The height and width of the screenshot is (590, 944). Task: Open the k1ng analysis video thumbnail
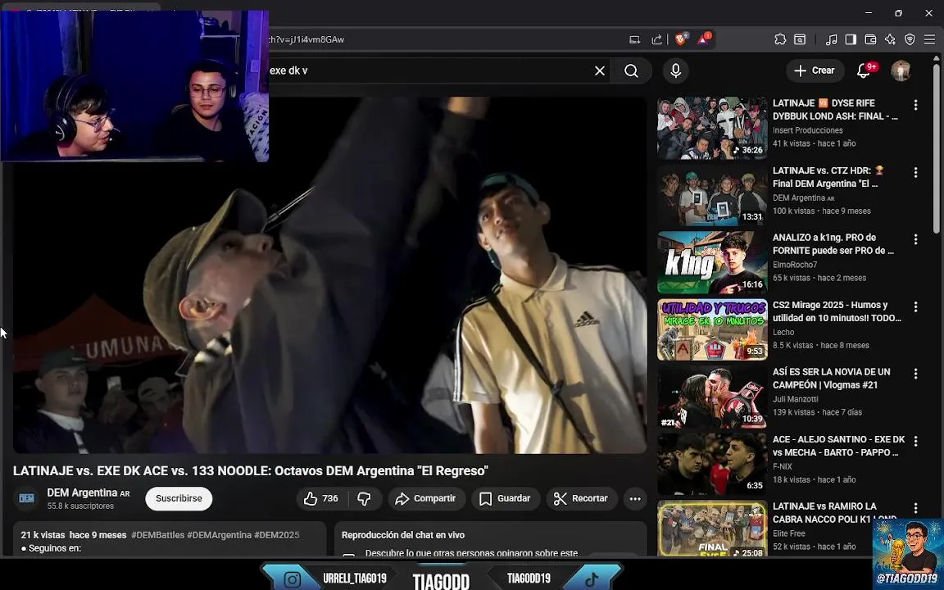[712, 262]
